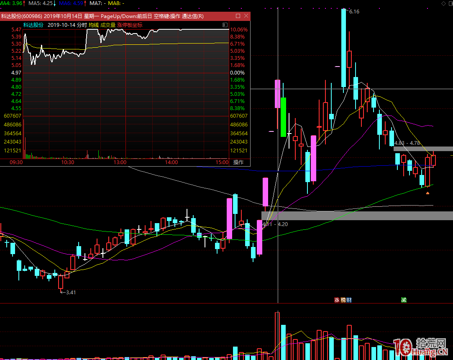Click the 2019-10-14 分时 label
The image size is (453, 360).
[67, 25]
